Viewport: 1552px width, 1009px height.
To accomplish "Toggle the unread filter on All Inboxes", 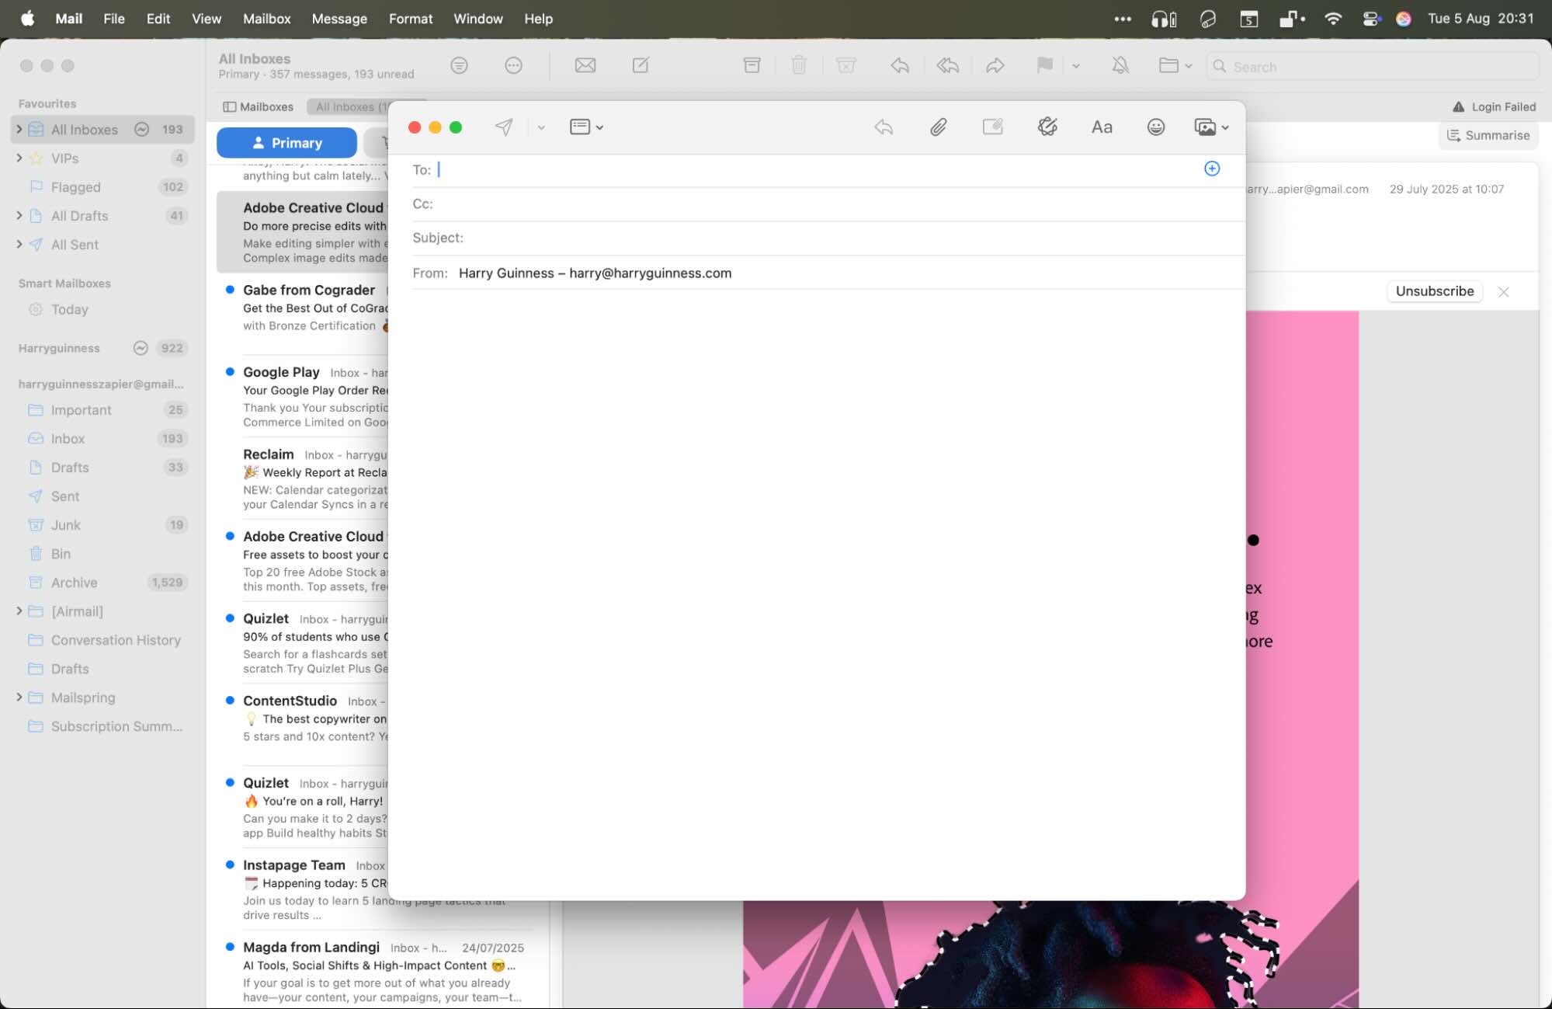I will tap(141, 129).
